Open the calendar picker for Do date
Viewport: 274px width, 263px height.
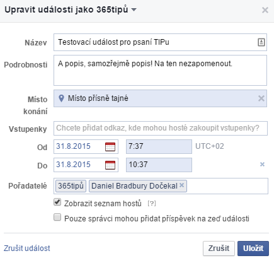point(110,165)
